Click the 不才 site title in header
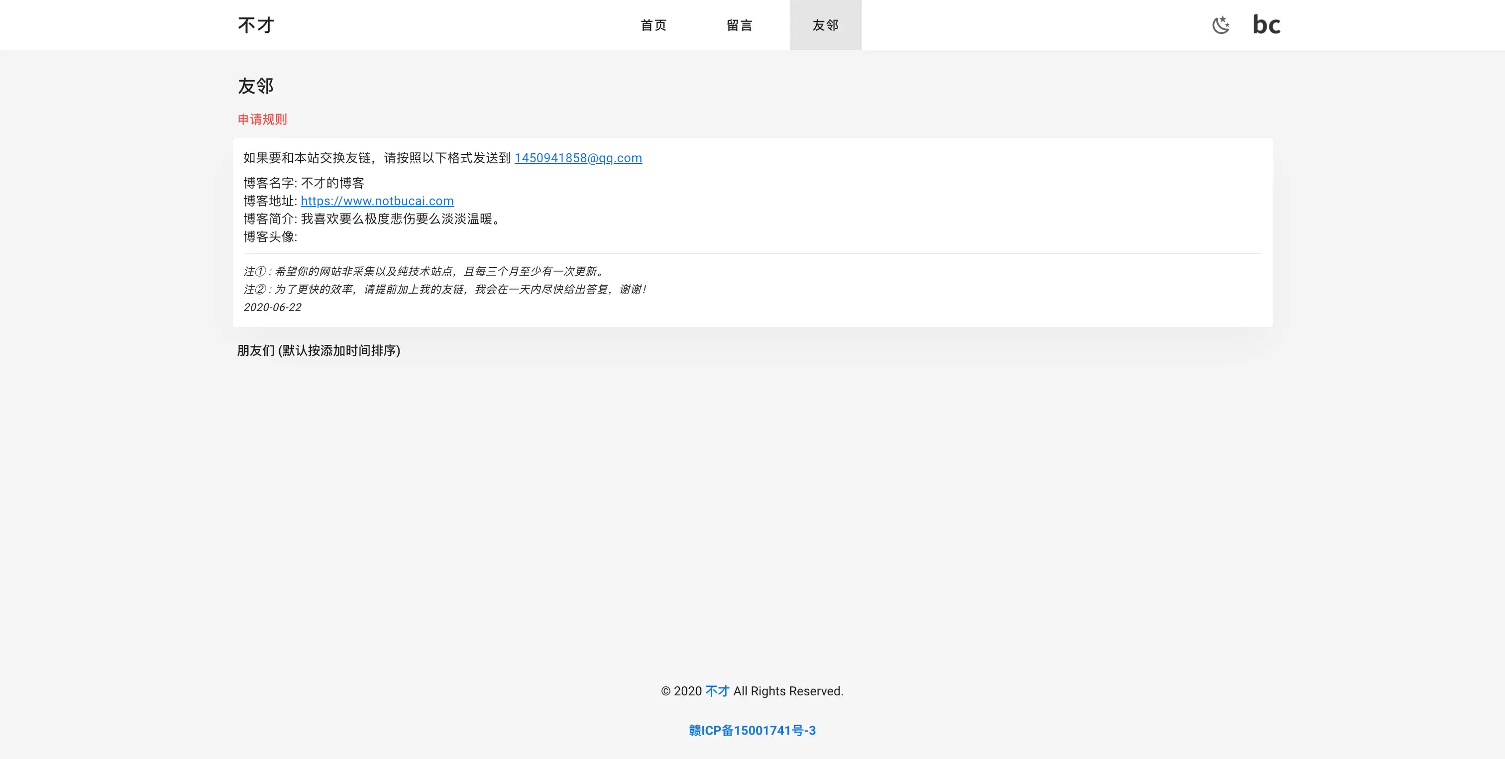 (256, 25)
